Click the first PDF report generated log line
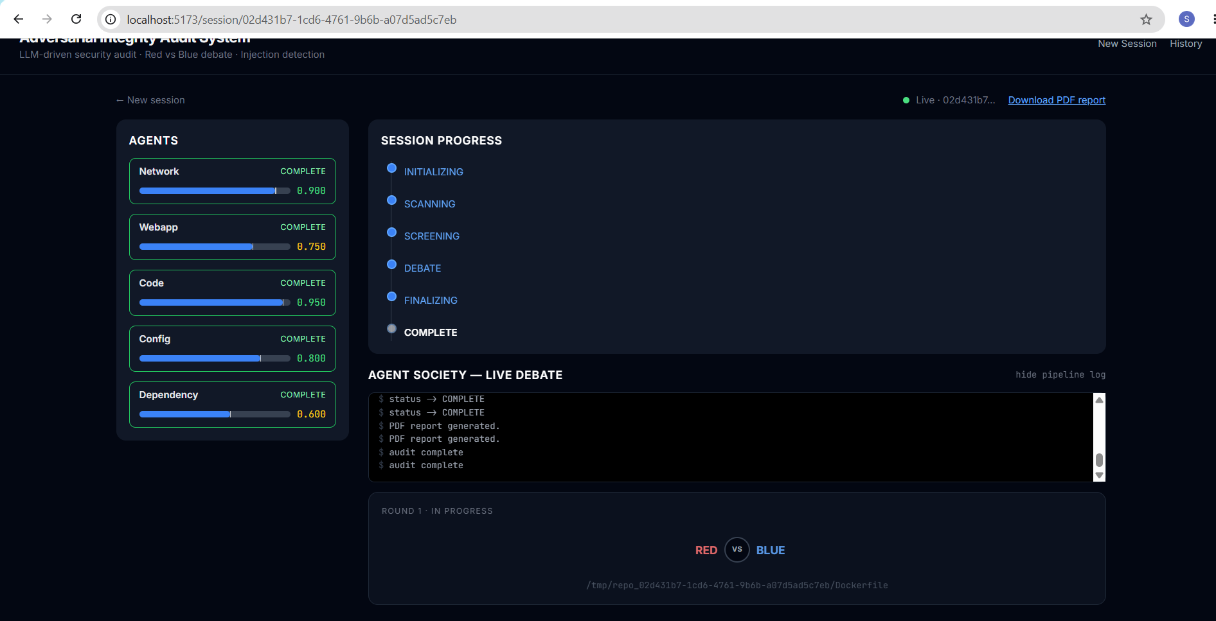The height and width of the screenshot is (621, 1216). (444, 426)
